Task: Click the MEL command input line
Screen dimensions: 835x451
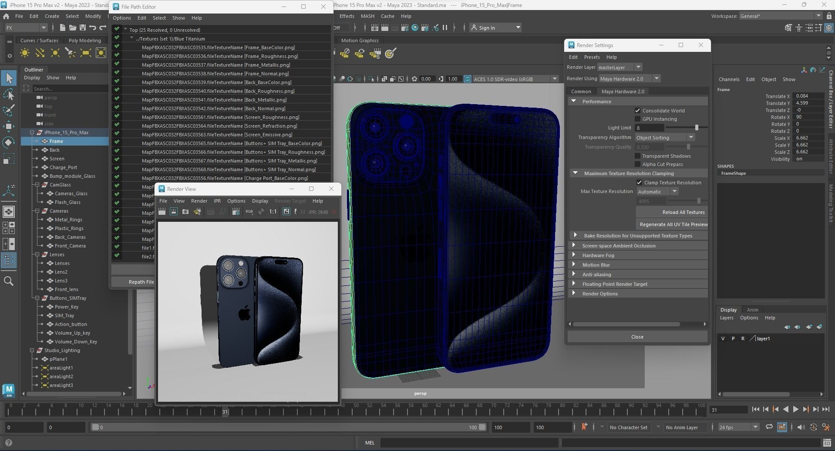Action: pyautogui.click(x=469, y=443)
